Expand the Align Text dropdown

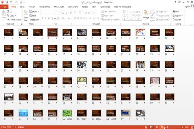[107, 16]
